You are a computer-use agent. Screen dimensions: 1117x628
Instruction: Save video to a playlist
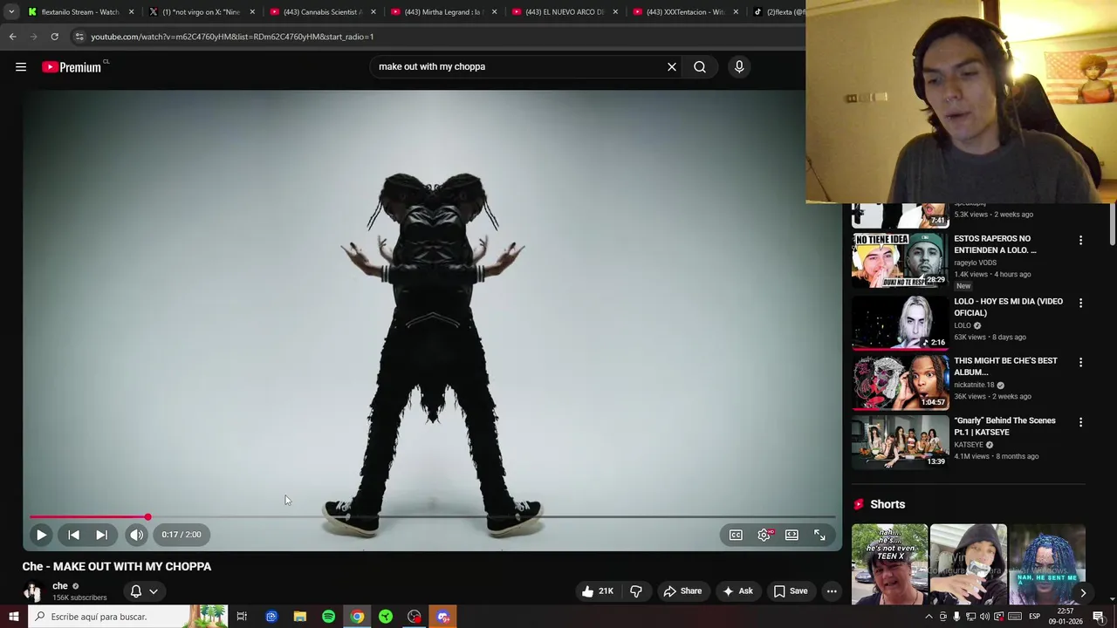(x=791, y=591)
